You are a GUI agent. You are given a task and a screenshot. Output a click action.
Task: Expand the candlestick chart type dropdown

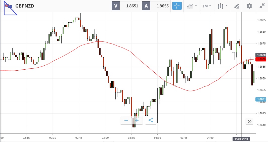tap(222, 6)
